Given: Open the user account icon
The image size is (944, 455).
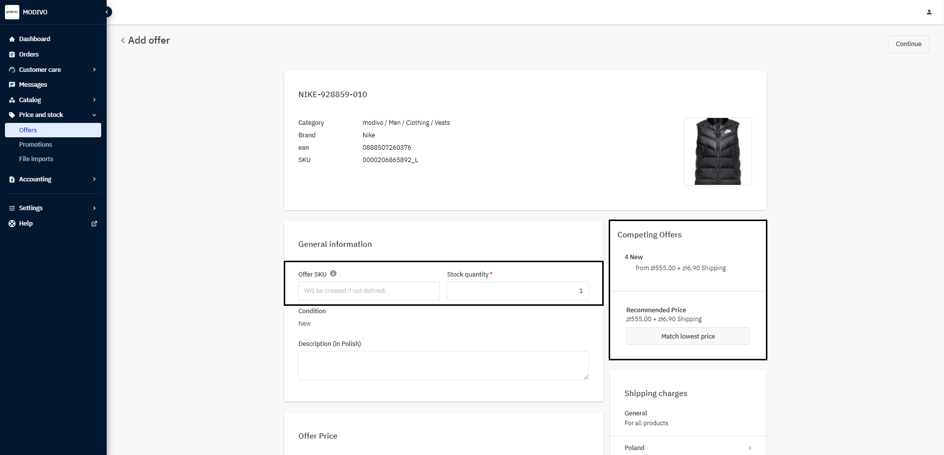Looking at the screenshot, I should (929, 12).
